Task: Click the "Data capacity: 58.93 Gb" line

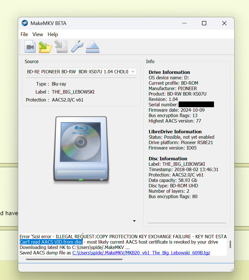Action: coord(173,180)
